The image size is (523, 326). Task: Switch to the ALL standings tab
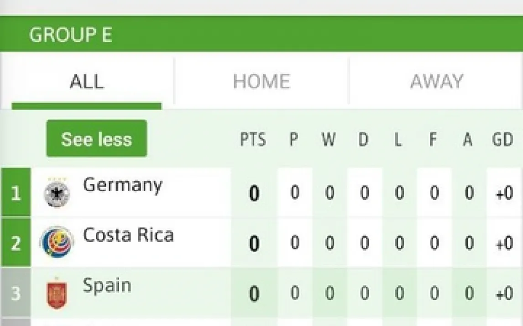87,81
